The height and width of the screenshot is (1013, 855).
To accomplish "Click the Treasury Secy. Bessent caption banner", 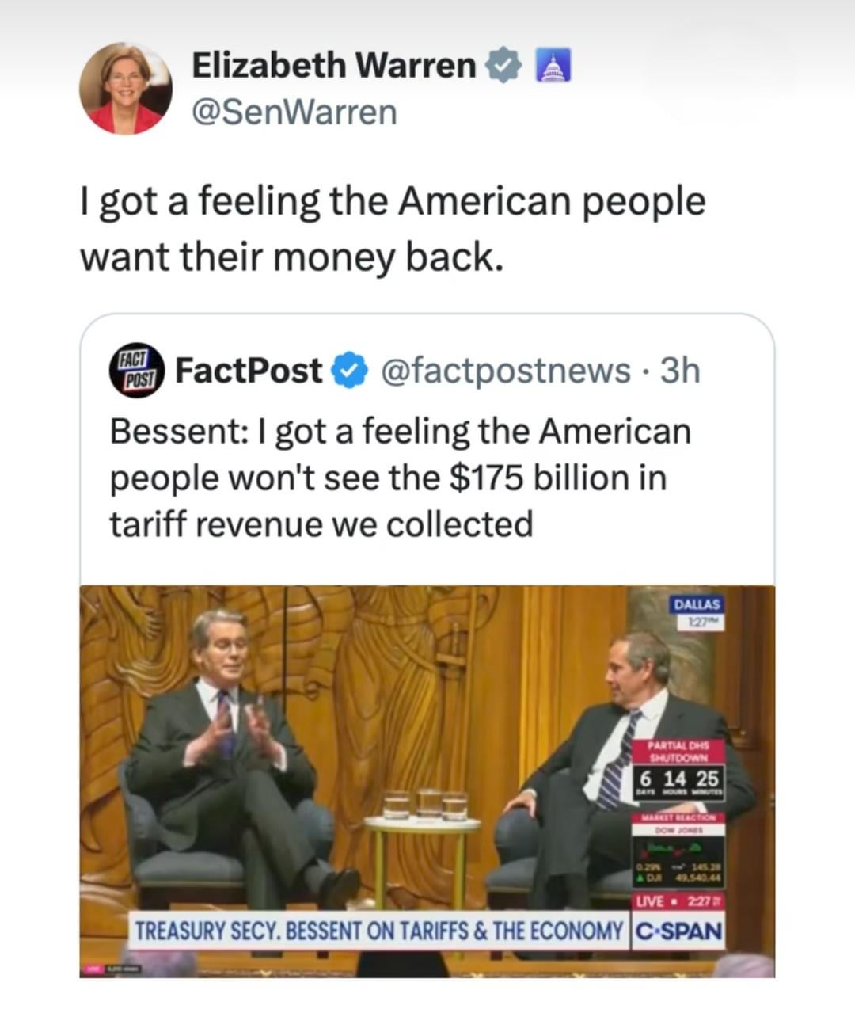I will 379,931.
